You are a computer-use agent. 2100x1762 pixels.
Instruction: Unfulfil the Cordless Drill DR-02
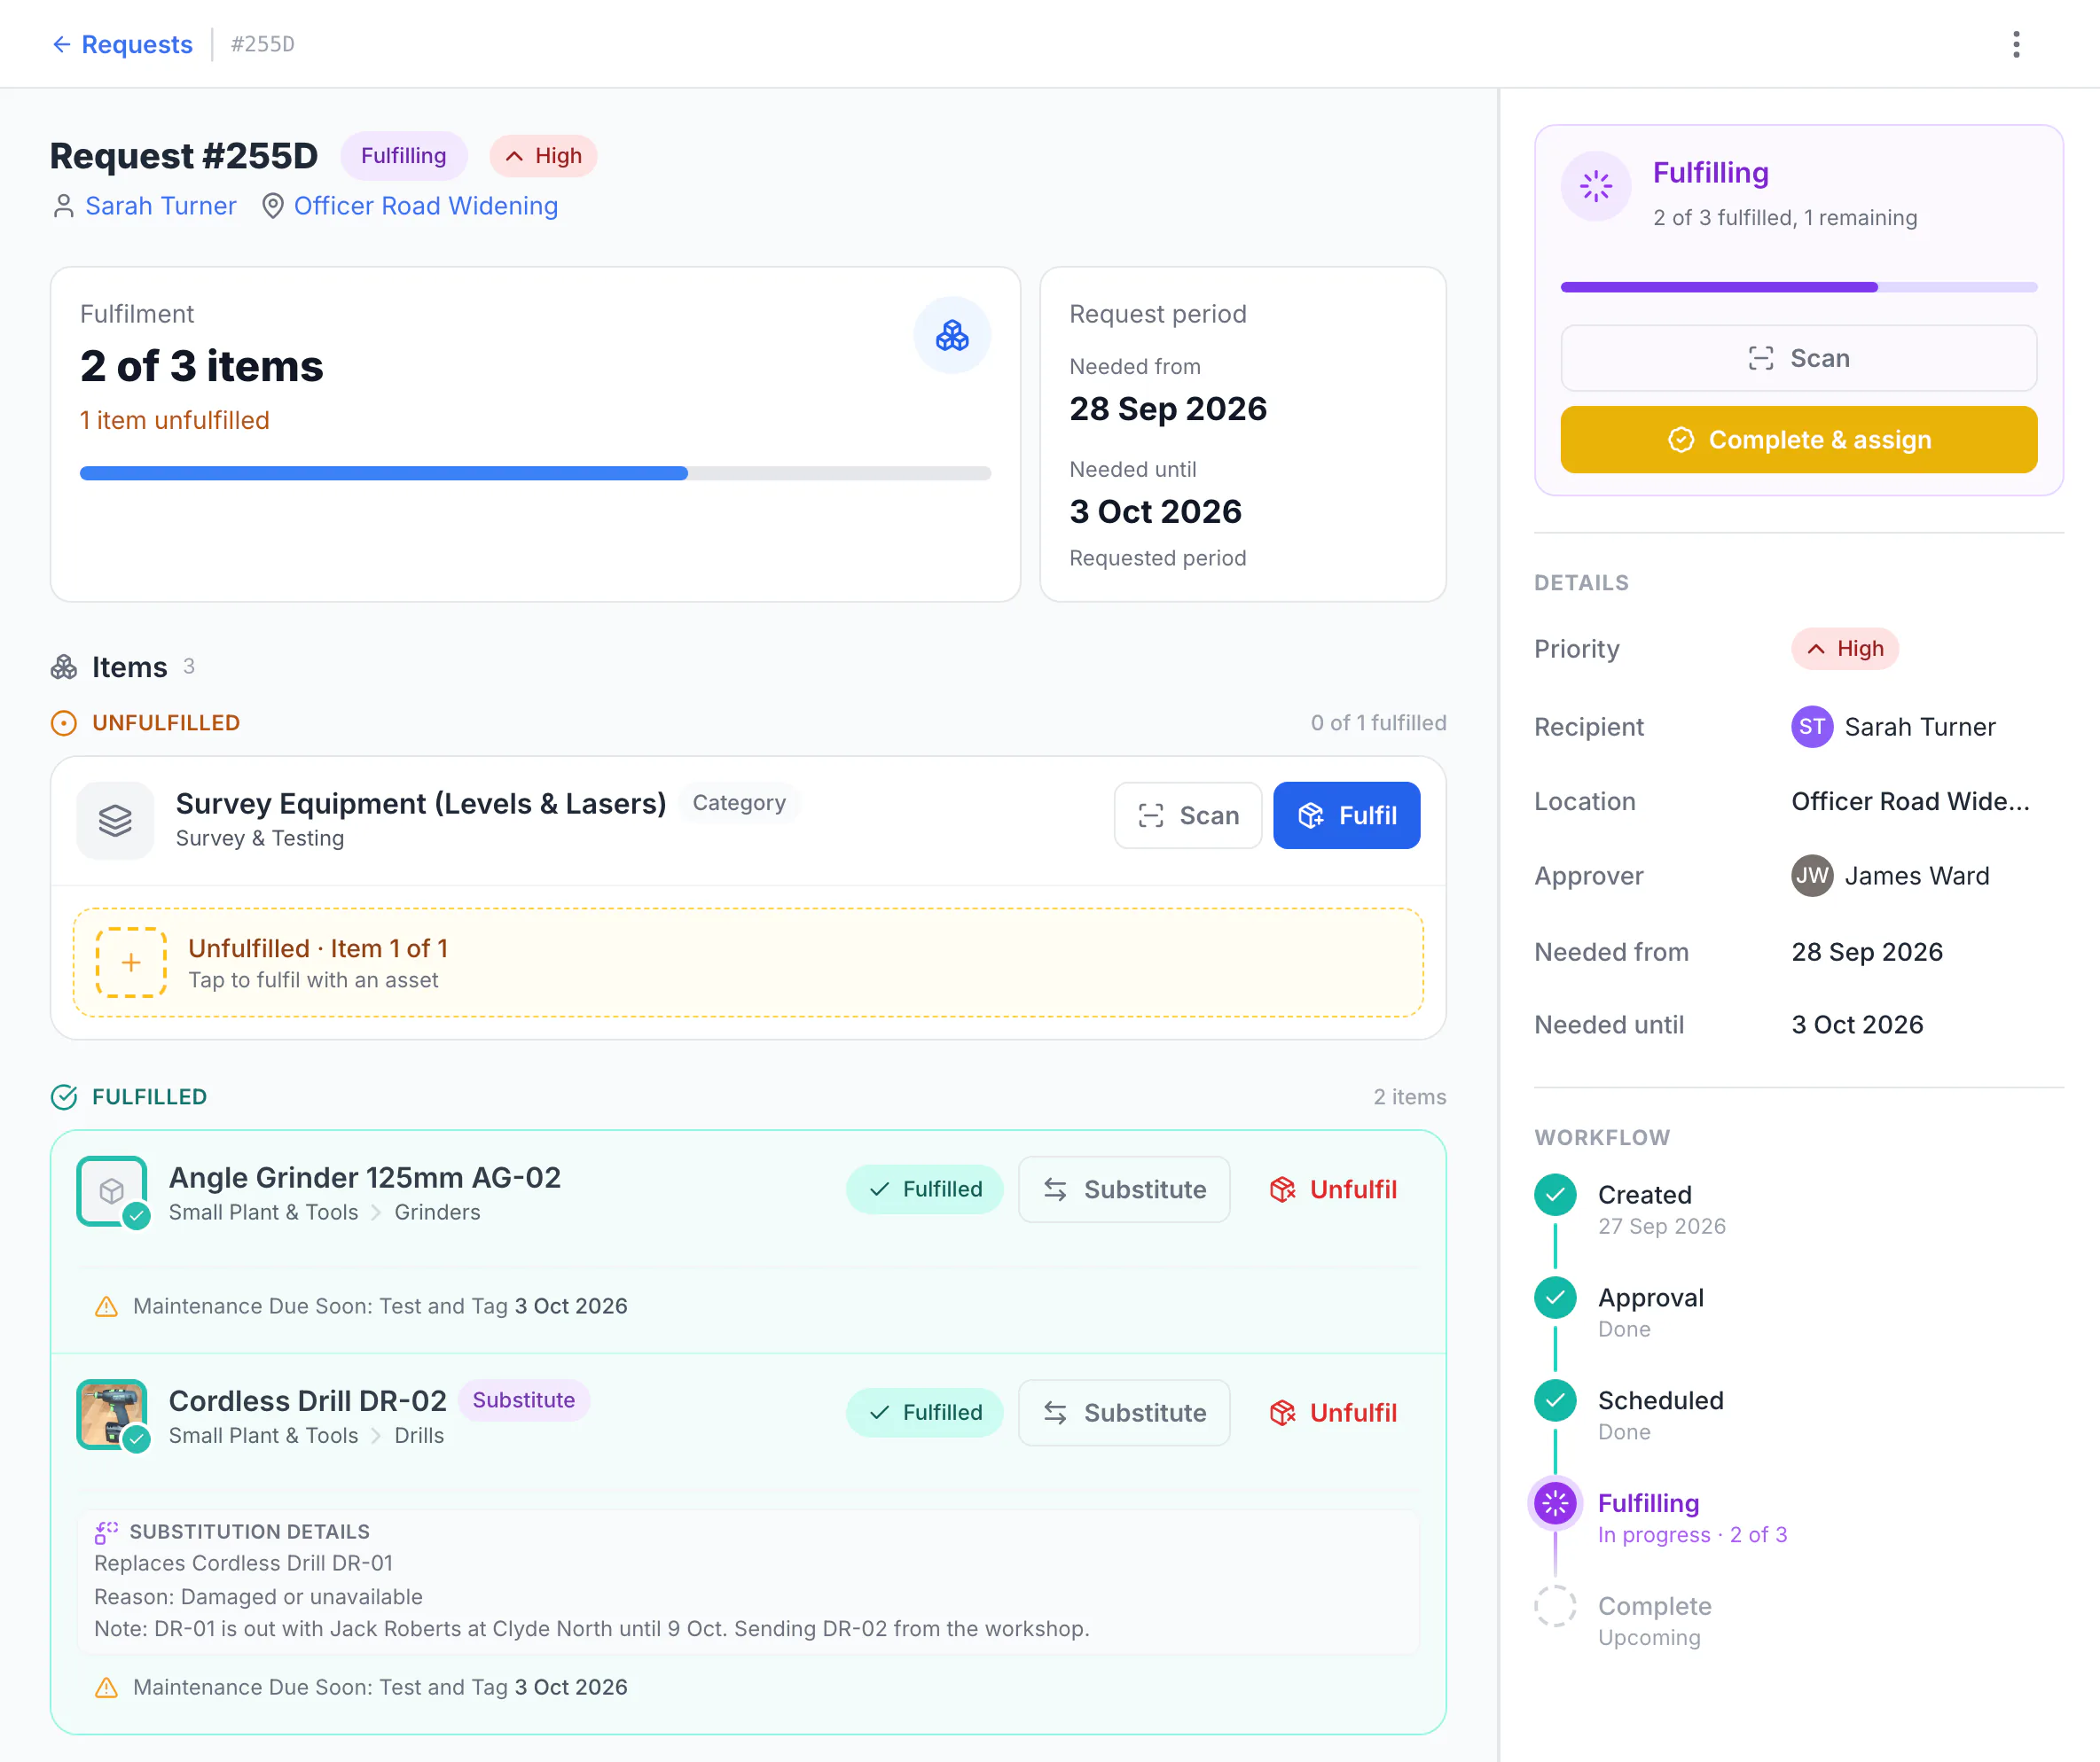(1333, 1412)
